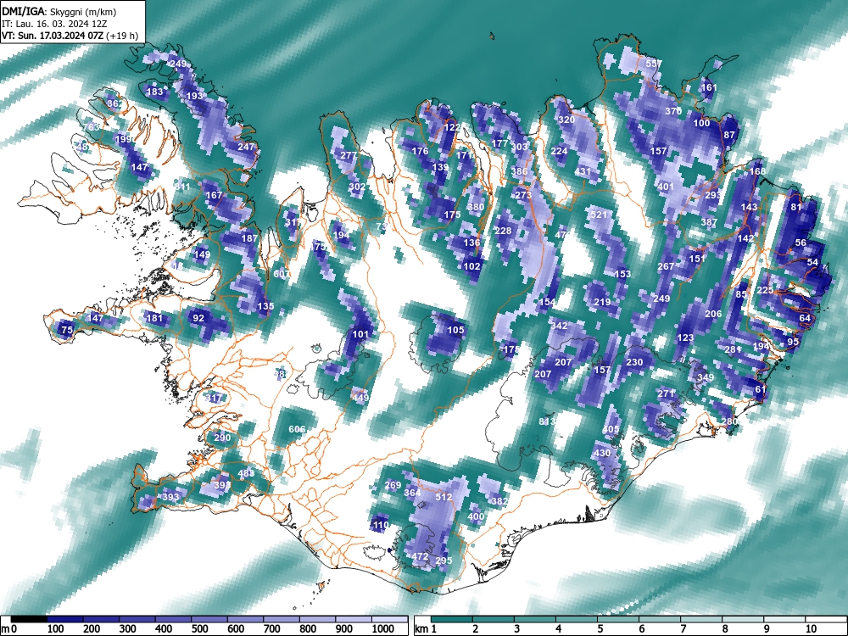
Task: Click the visibility value '364' on the map
Action: pyautogui.click(x=412, y=492)
